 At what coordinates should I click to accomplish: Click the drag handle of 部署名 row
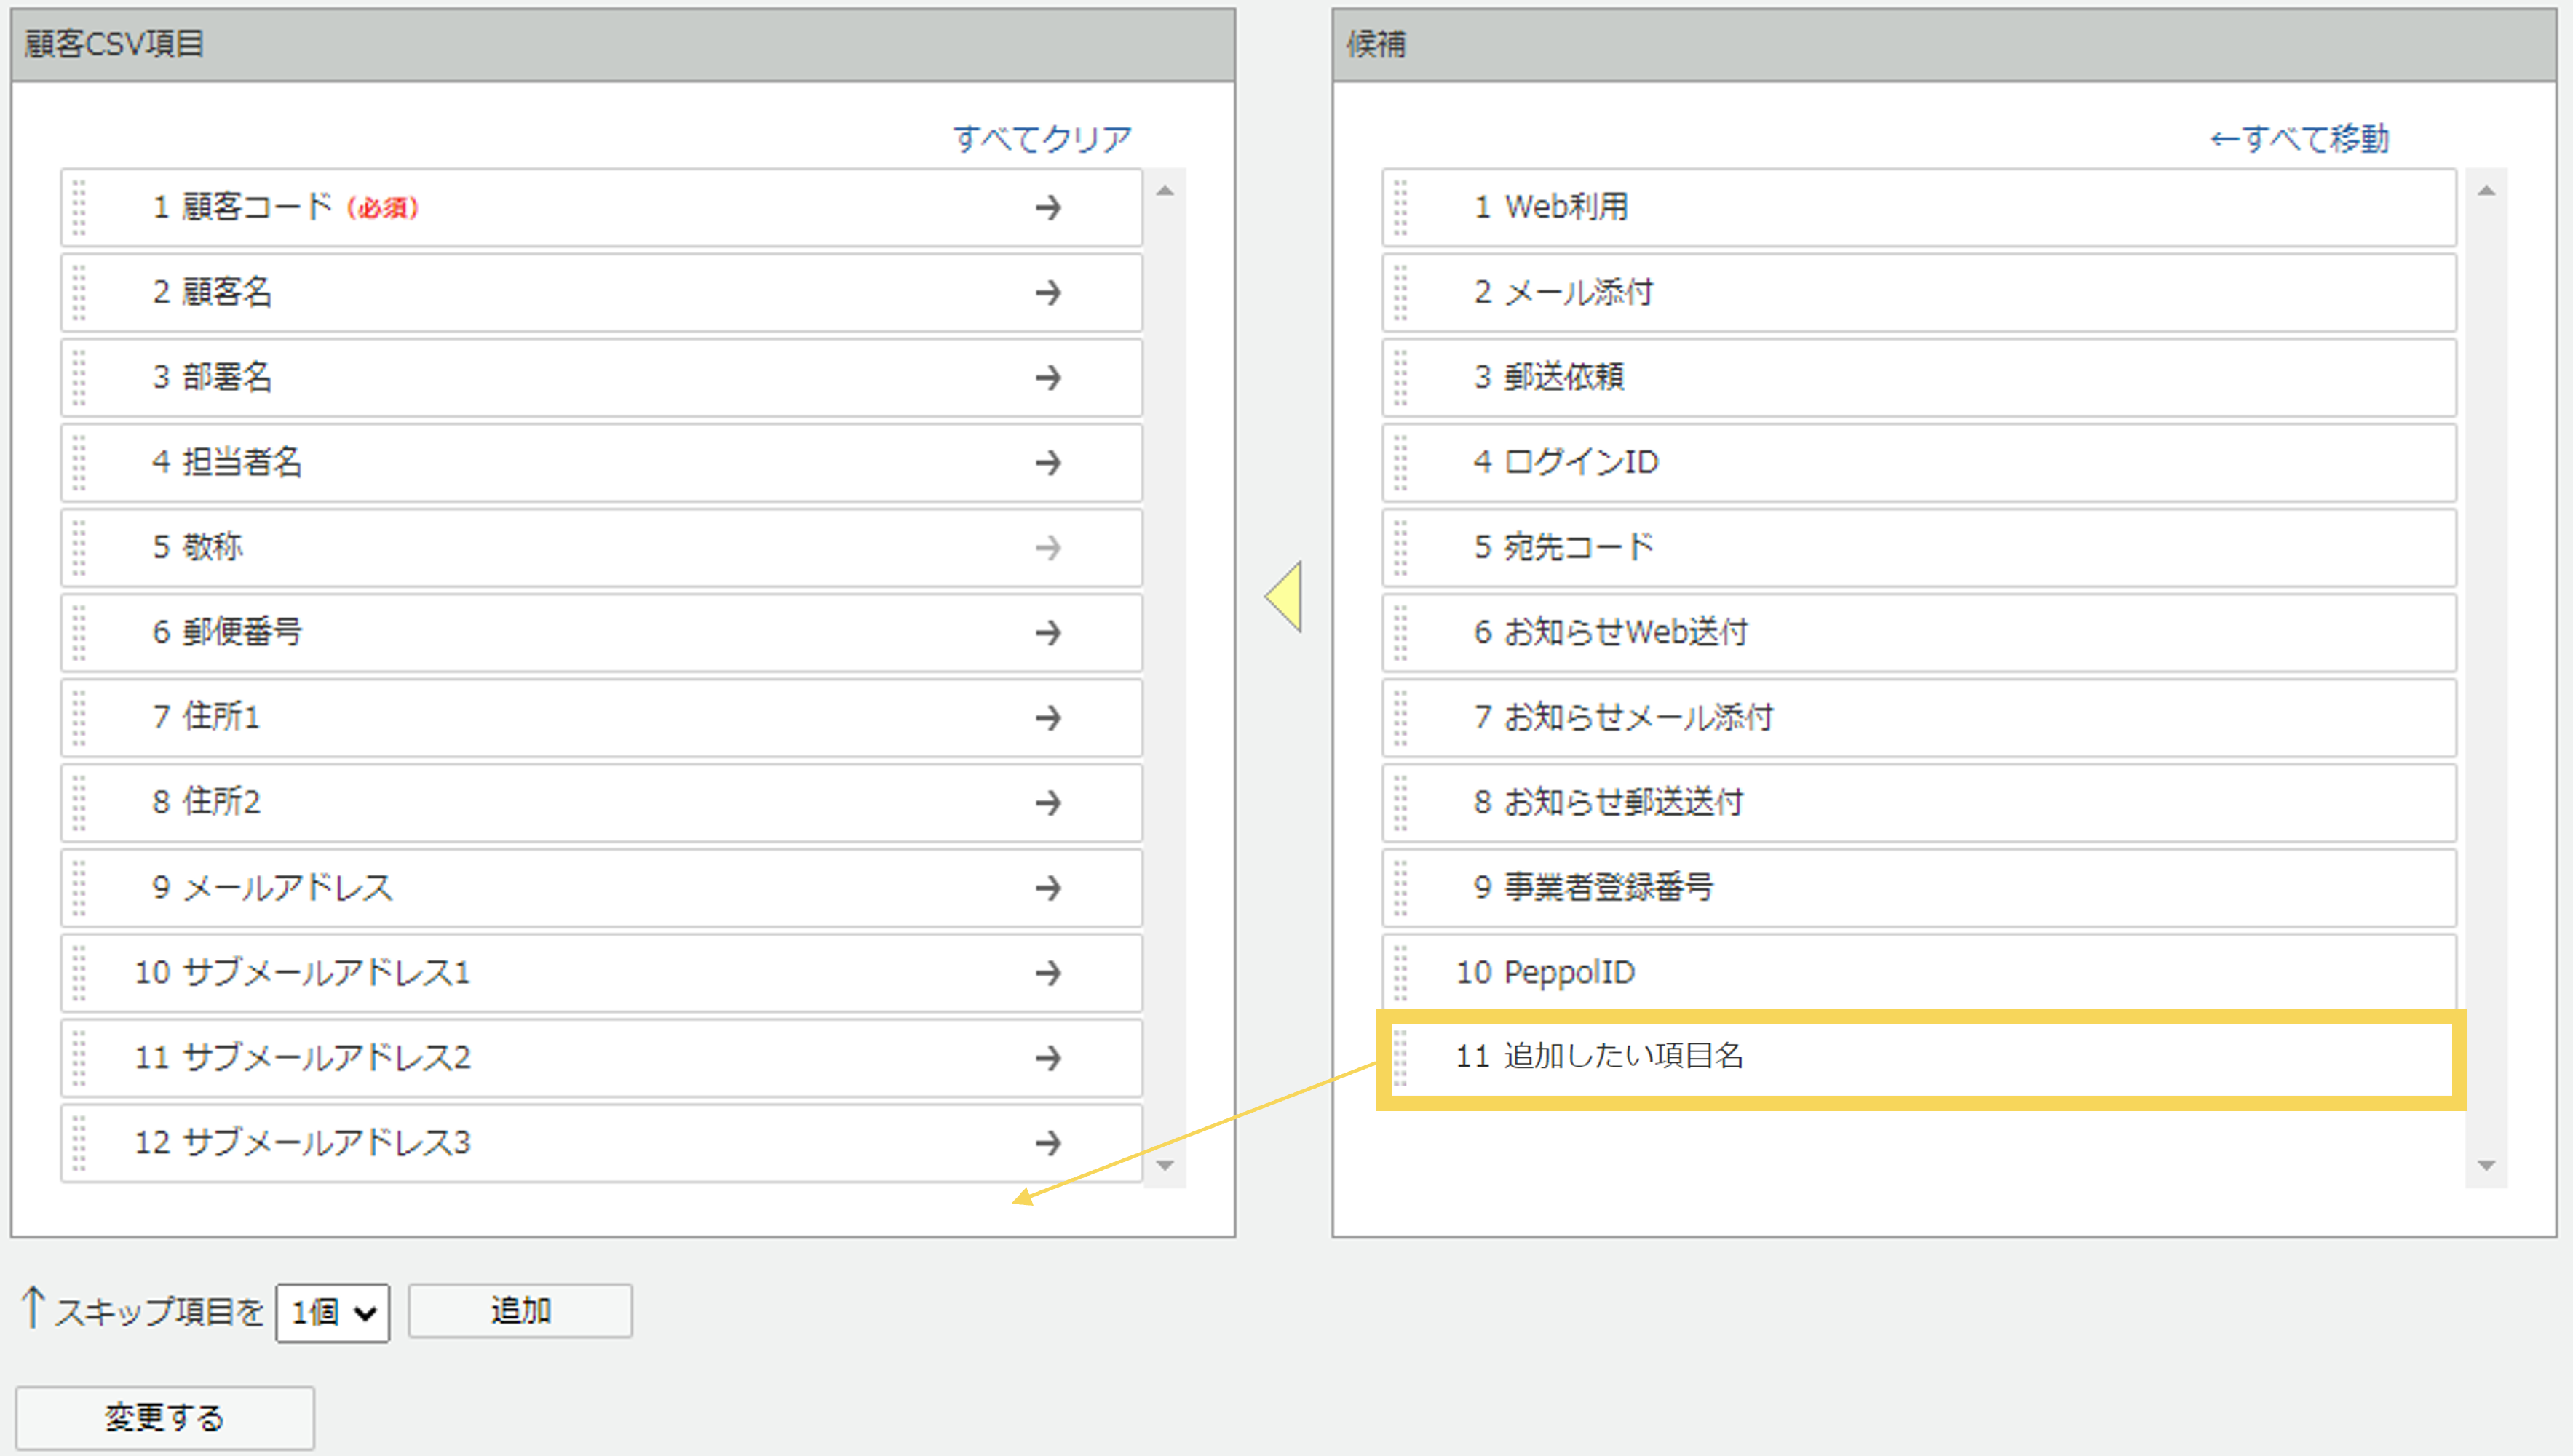tap(79, 377)
